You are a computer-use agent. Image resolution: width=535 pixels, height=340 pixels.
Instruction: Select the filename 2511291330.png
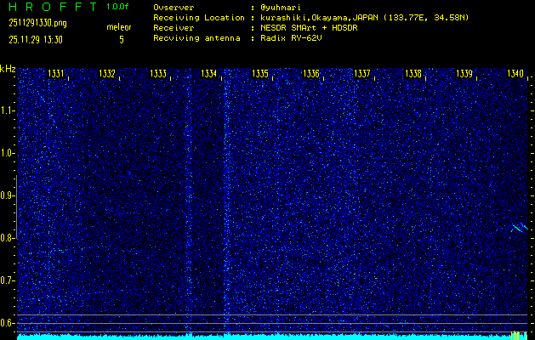(37, 23)
